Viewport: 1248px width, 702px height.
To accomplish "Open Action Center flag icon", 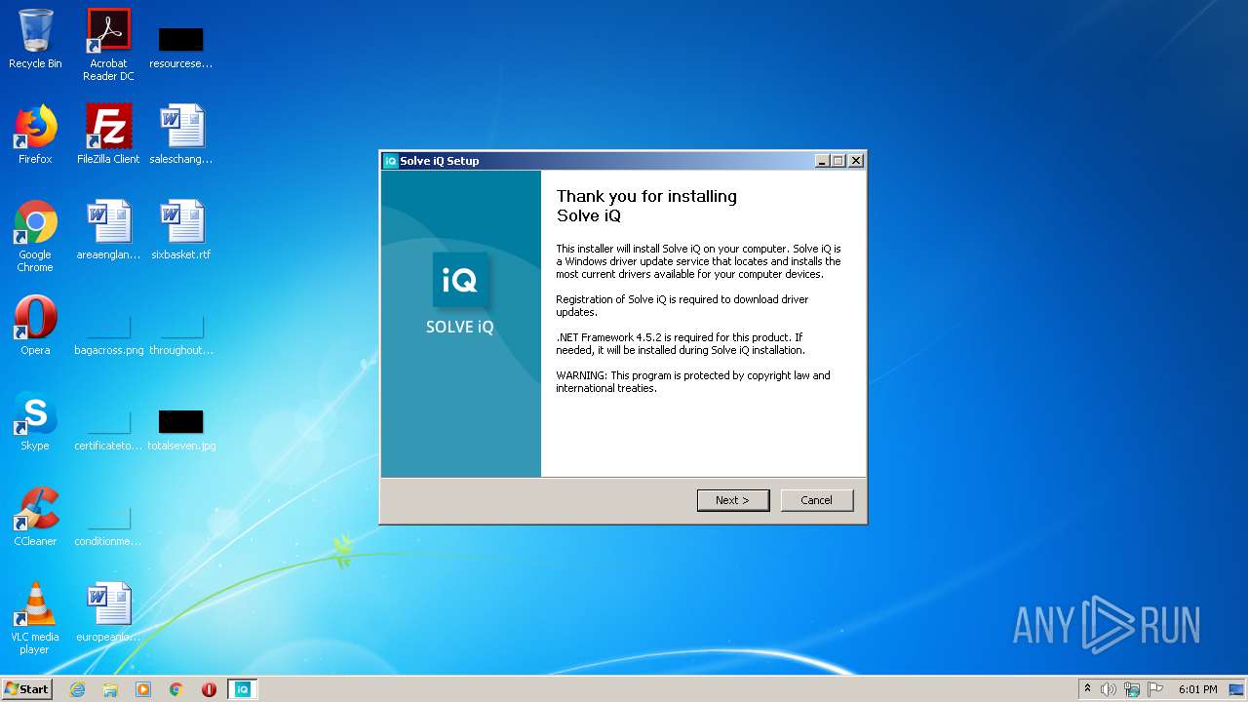I will click(x=1155, y=689).
